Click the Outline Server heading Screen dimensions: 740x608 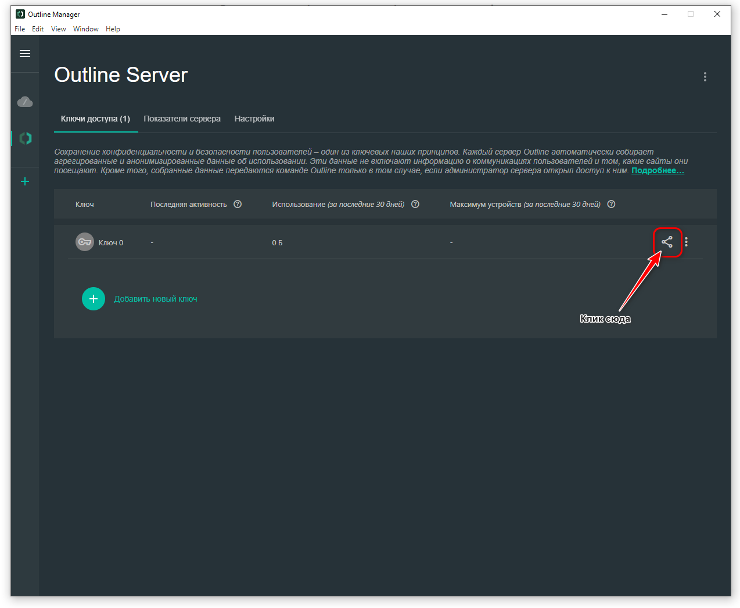coord(121,75)
